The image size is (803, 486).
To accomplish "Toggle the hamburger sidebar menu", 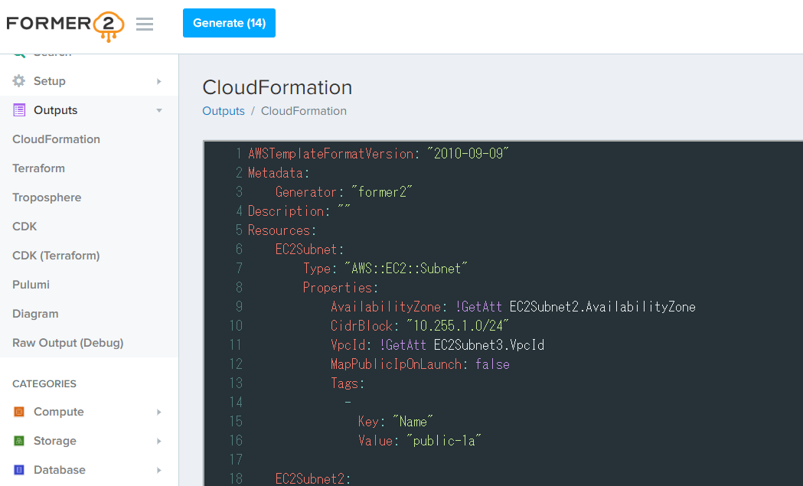I will pyautogui.click(x=145, y=24).
